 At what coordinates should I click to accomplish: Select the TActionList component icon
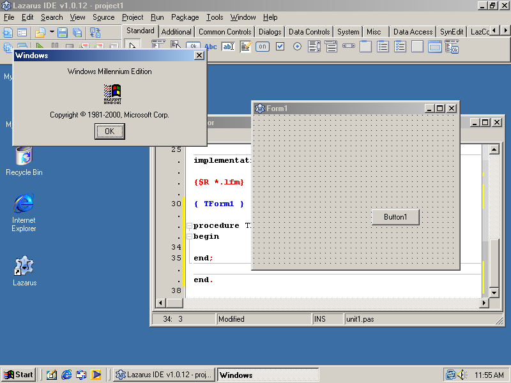[x=452, y=47]
